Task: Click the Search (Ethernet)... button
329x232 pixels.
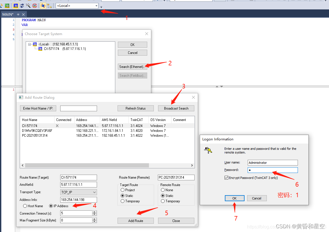Action: coord(132,67)
